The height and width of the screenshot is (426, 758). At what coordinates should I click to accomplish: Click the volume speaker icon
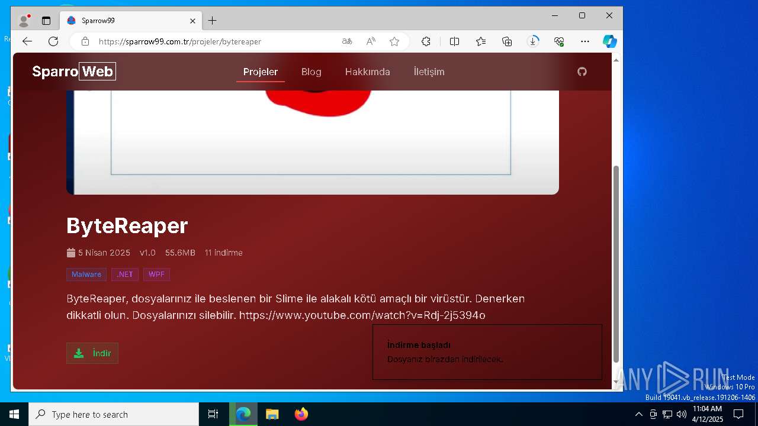point(682,414)
